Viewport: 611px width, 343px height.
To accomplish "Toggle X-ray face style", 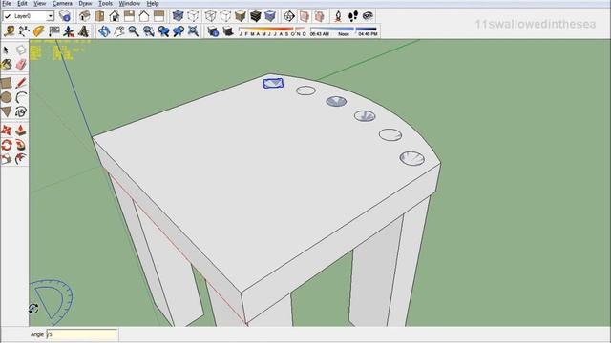I will (x=179, y=16).
